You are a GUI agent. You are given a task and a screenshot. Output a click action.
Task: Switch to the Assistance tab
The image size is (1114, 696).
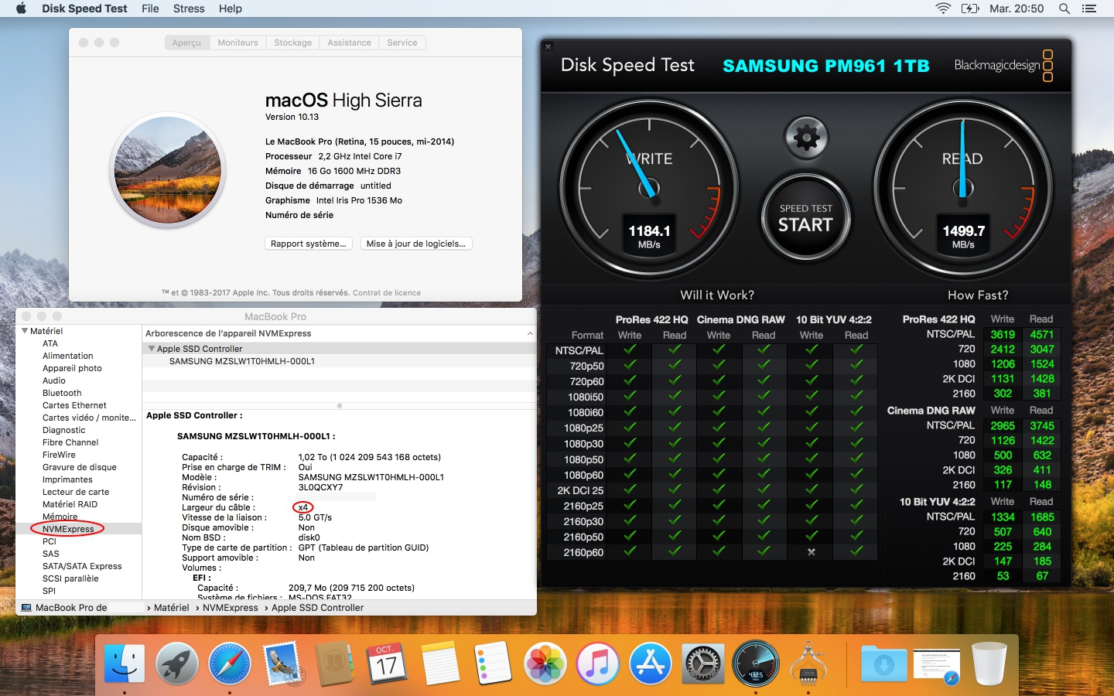click(349, 43)
